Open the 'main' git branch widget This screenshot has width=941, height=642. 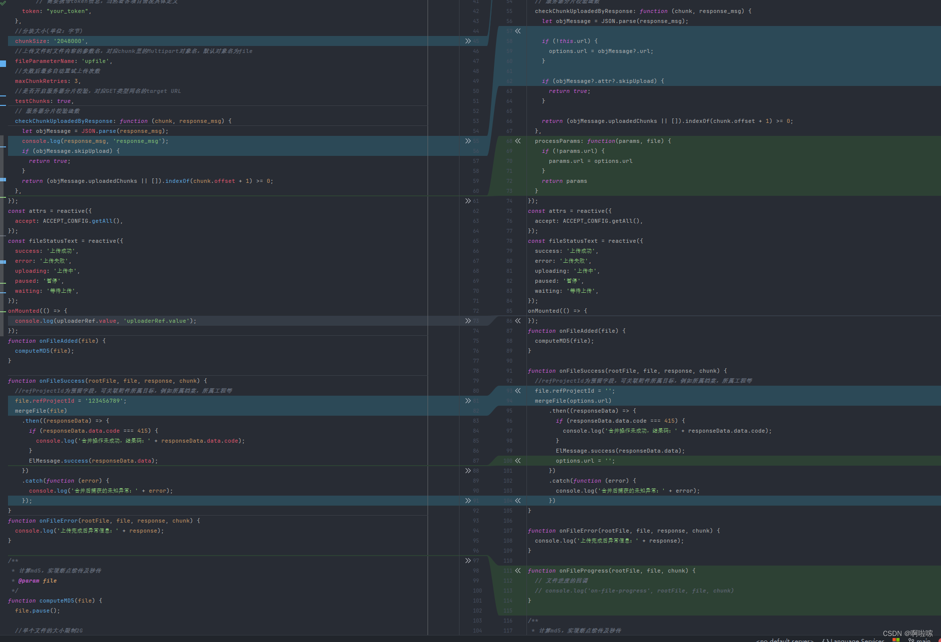[919, 640]
